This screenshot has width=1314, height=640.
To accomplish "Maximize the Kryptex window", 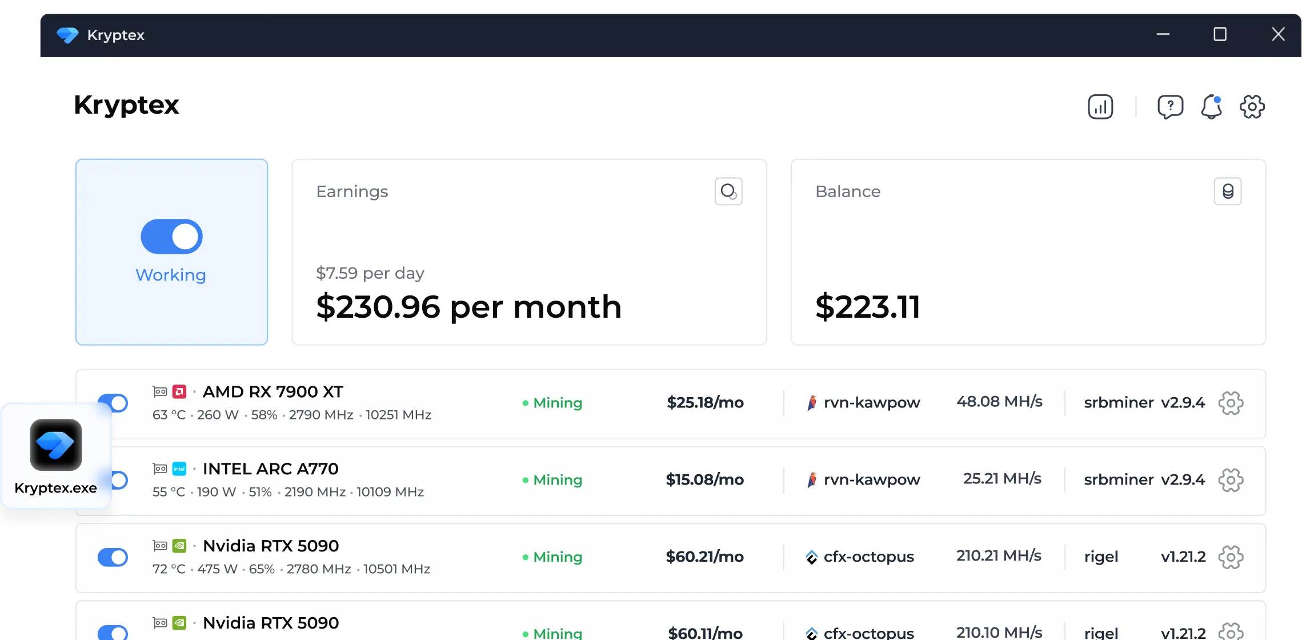I will (x=1220, y=35).
